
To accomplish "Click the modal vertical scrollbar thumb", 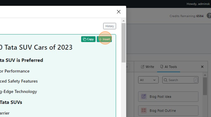I will pyautogui.click(x=123, y=43).
